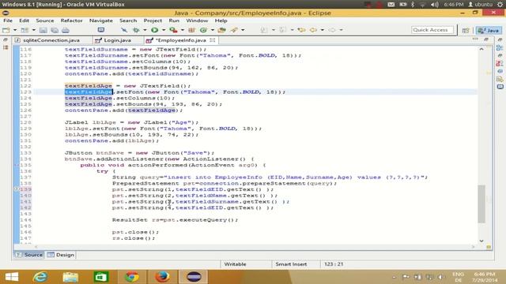The height and width of the screenshot is (284, 506).
Task: Open Firefox from the Windows taskbar
Action: 162,277
